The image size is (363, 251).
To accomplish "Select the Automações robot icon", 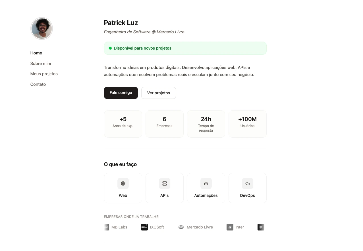I will click(206, 183).
